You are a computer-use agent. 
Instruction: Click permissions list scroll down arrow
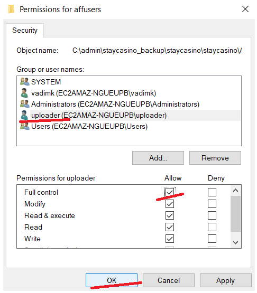click(235, 242)
